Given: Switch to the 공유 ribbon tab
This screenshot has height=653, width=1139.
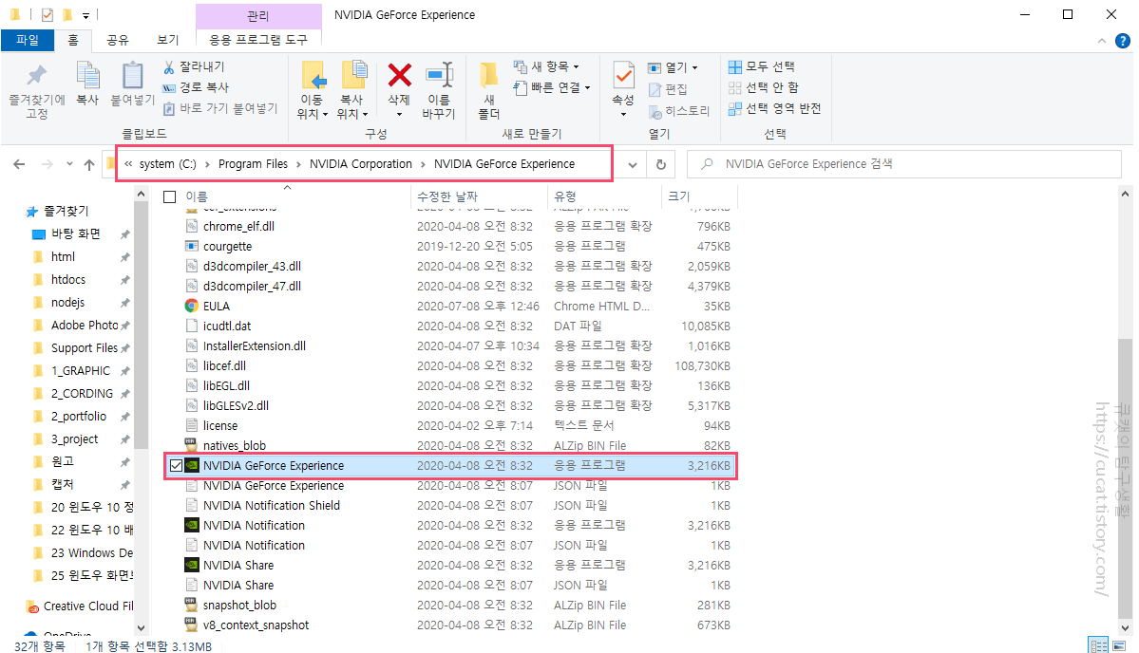Looking at the screenshot, I should 117,40.
